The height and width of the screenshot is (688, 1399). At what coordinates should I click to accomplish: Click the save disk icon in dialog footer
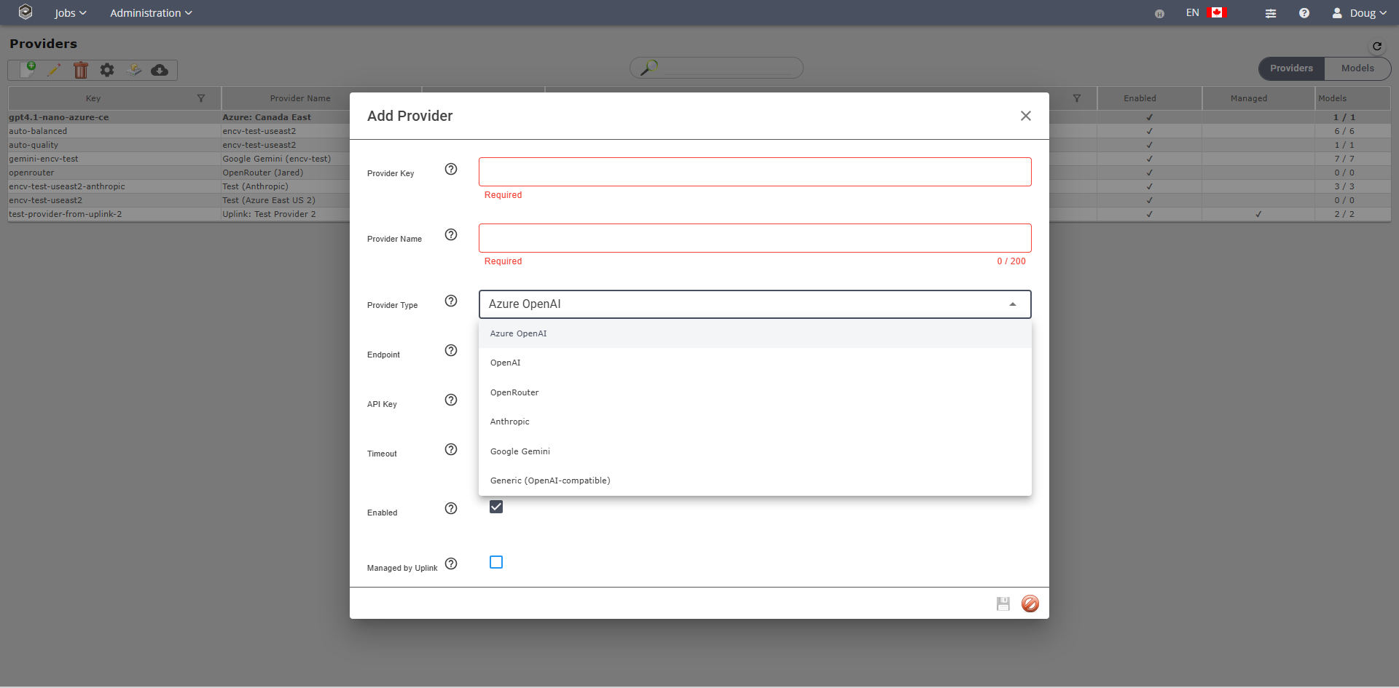1003,604
